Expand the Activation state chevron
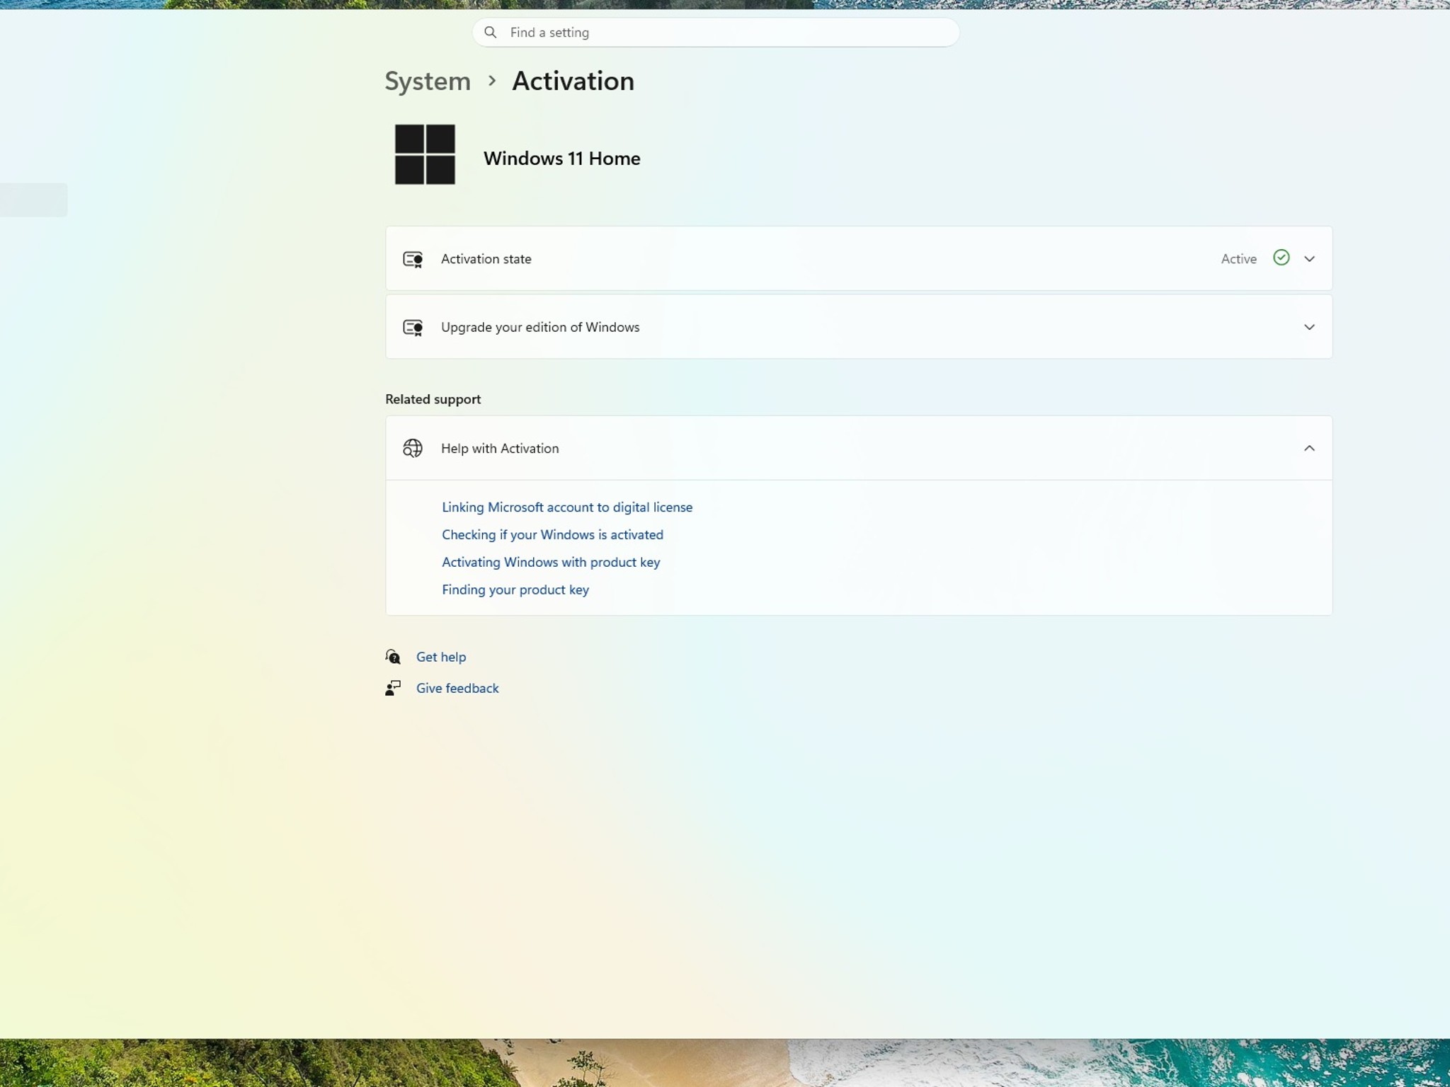The height and width of the screenshot is (1087, 1450). (x=1309, y=259)
